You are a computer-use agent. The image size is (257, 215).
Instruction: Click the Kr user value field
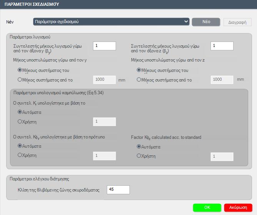tap(104, 122)
